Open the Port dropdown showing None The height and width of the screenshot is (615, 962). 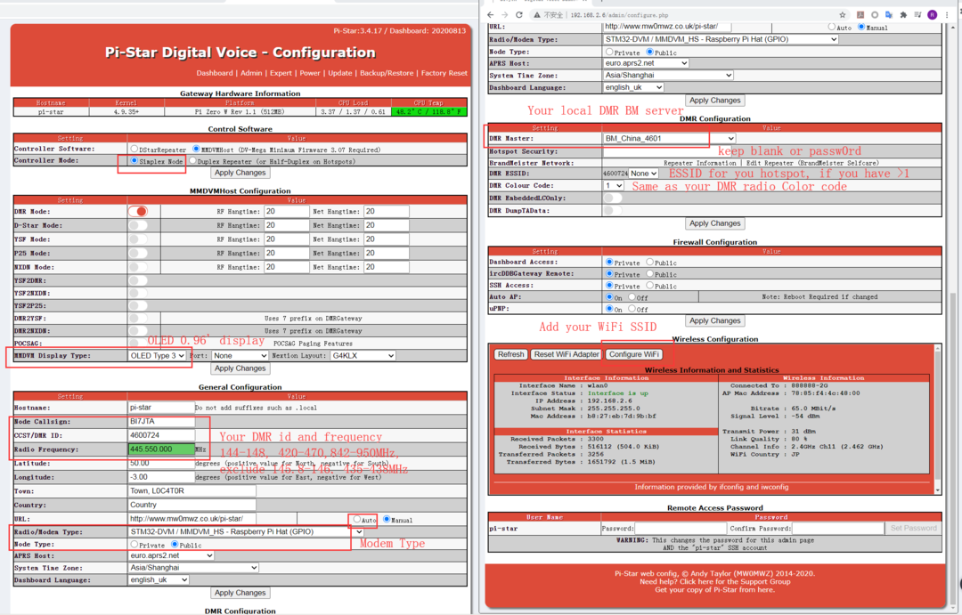pyautogui.click(x=240, y=356)
